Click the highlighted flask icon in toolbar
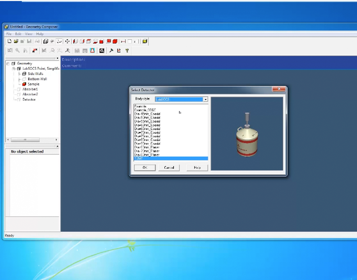 92,50
